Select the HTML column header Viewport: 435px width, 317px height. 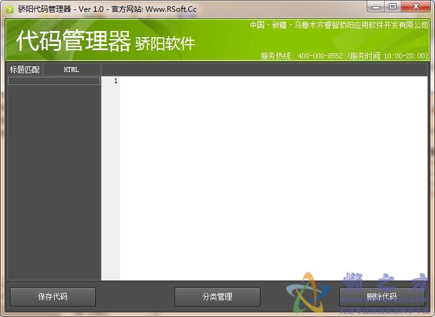[x=71, y=69]
